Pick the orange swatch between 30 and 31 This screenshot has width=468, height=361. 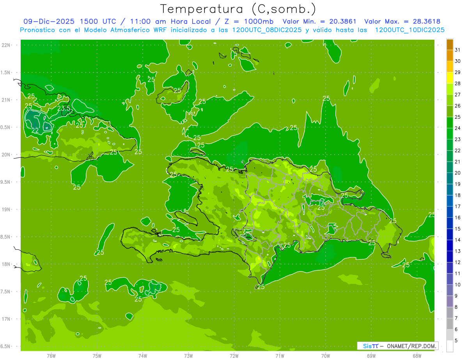[x=450, y=56]
